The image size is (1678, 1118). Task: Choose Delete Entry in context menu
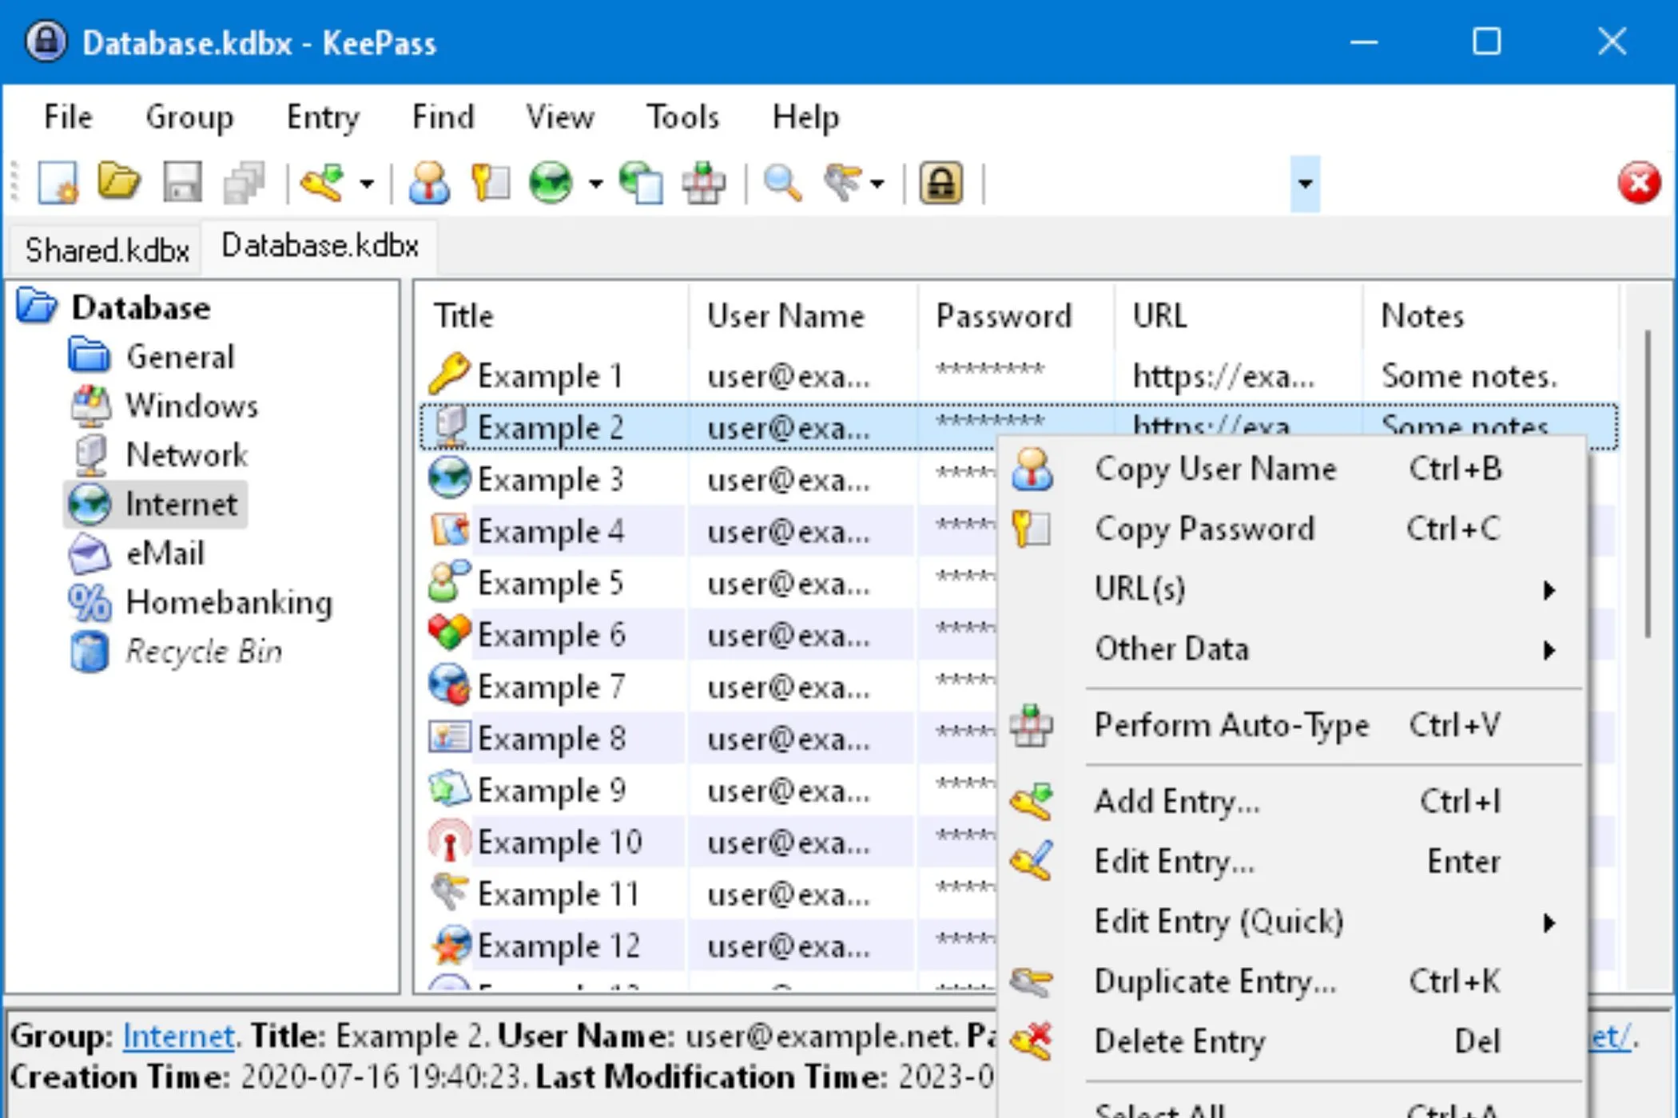(x=1180, y=1041)
